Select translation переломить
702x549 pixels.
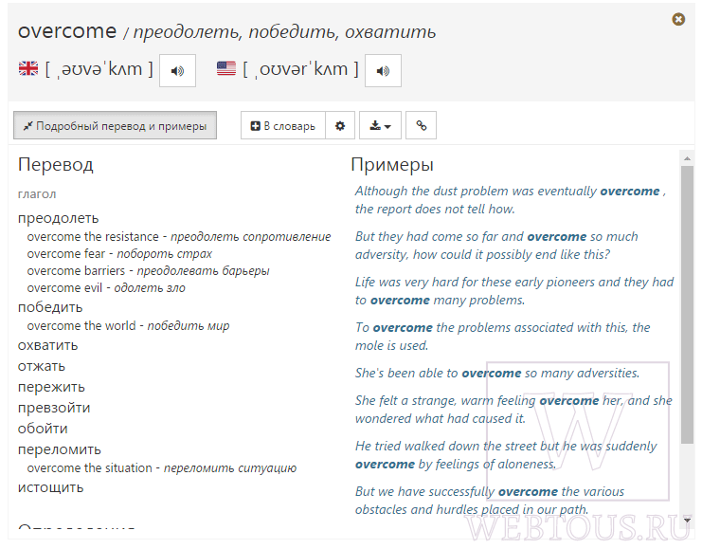[x=60, y=449]
